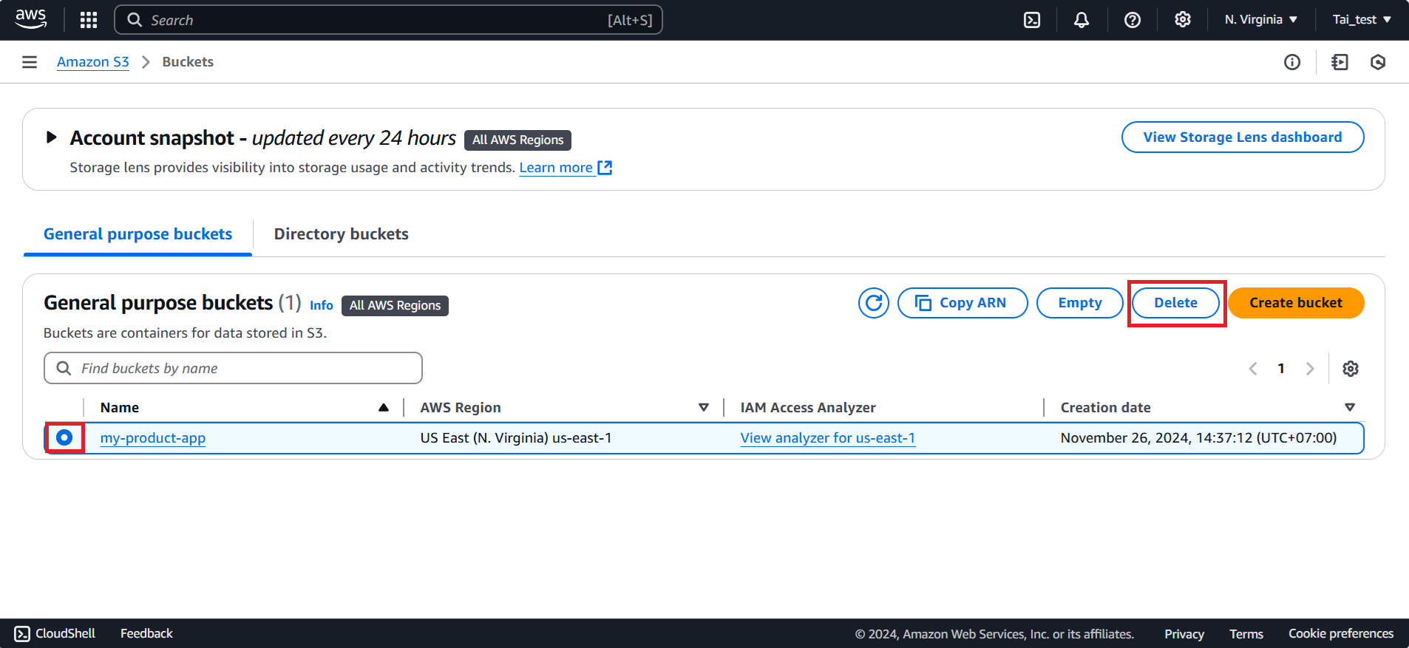Open Cookie preferences in footer
1409x648 pixels.
click(1341, 634)
